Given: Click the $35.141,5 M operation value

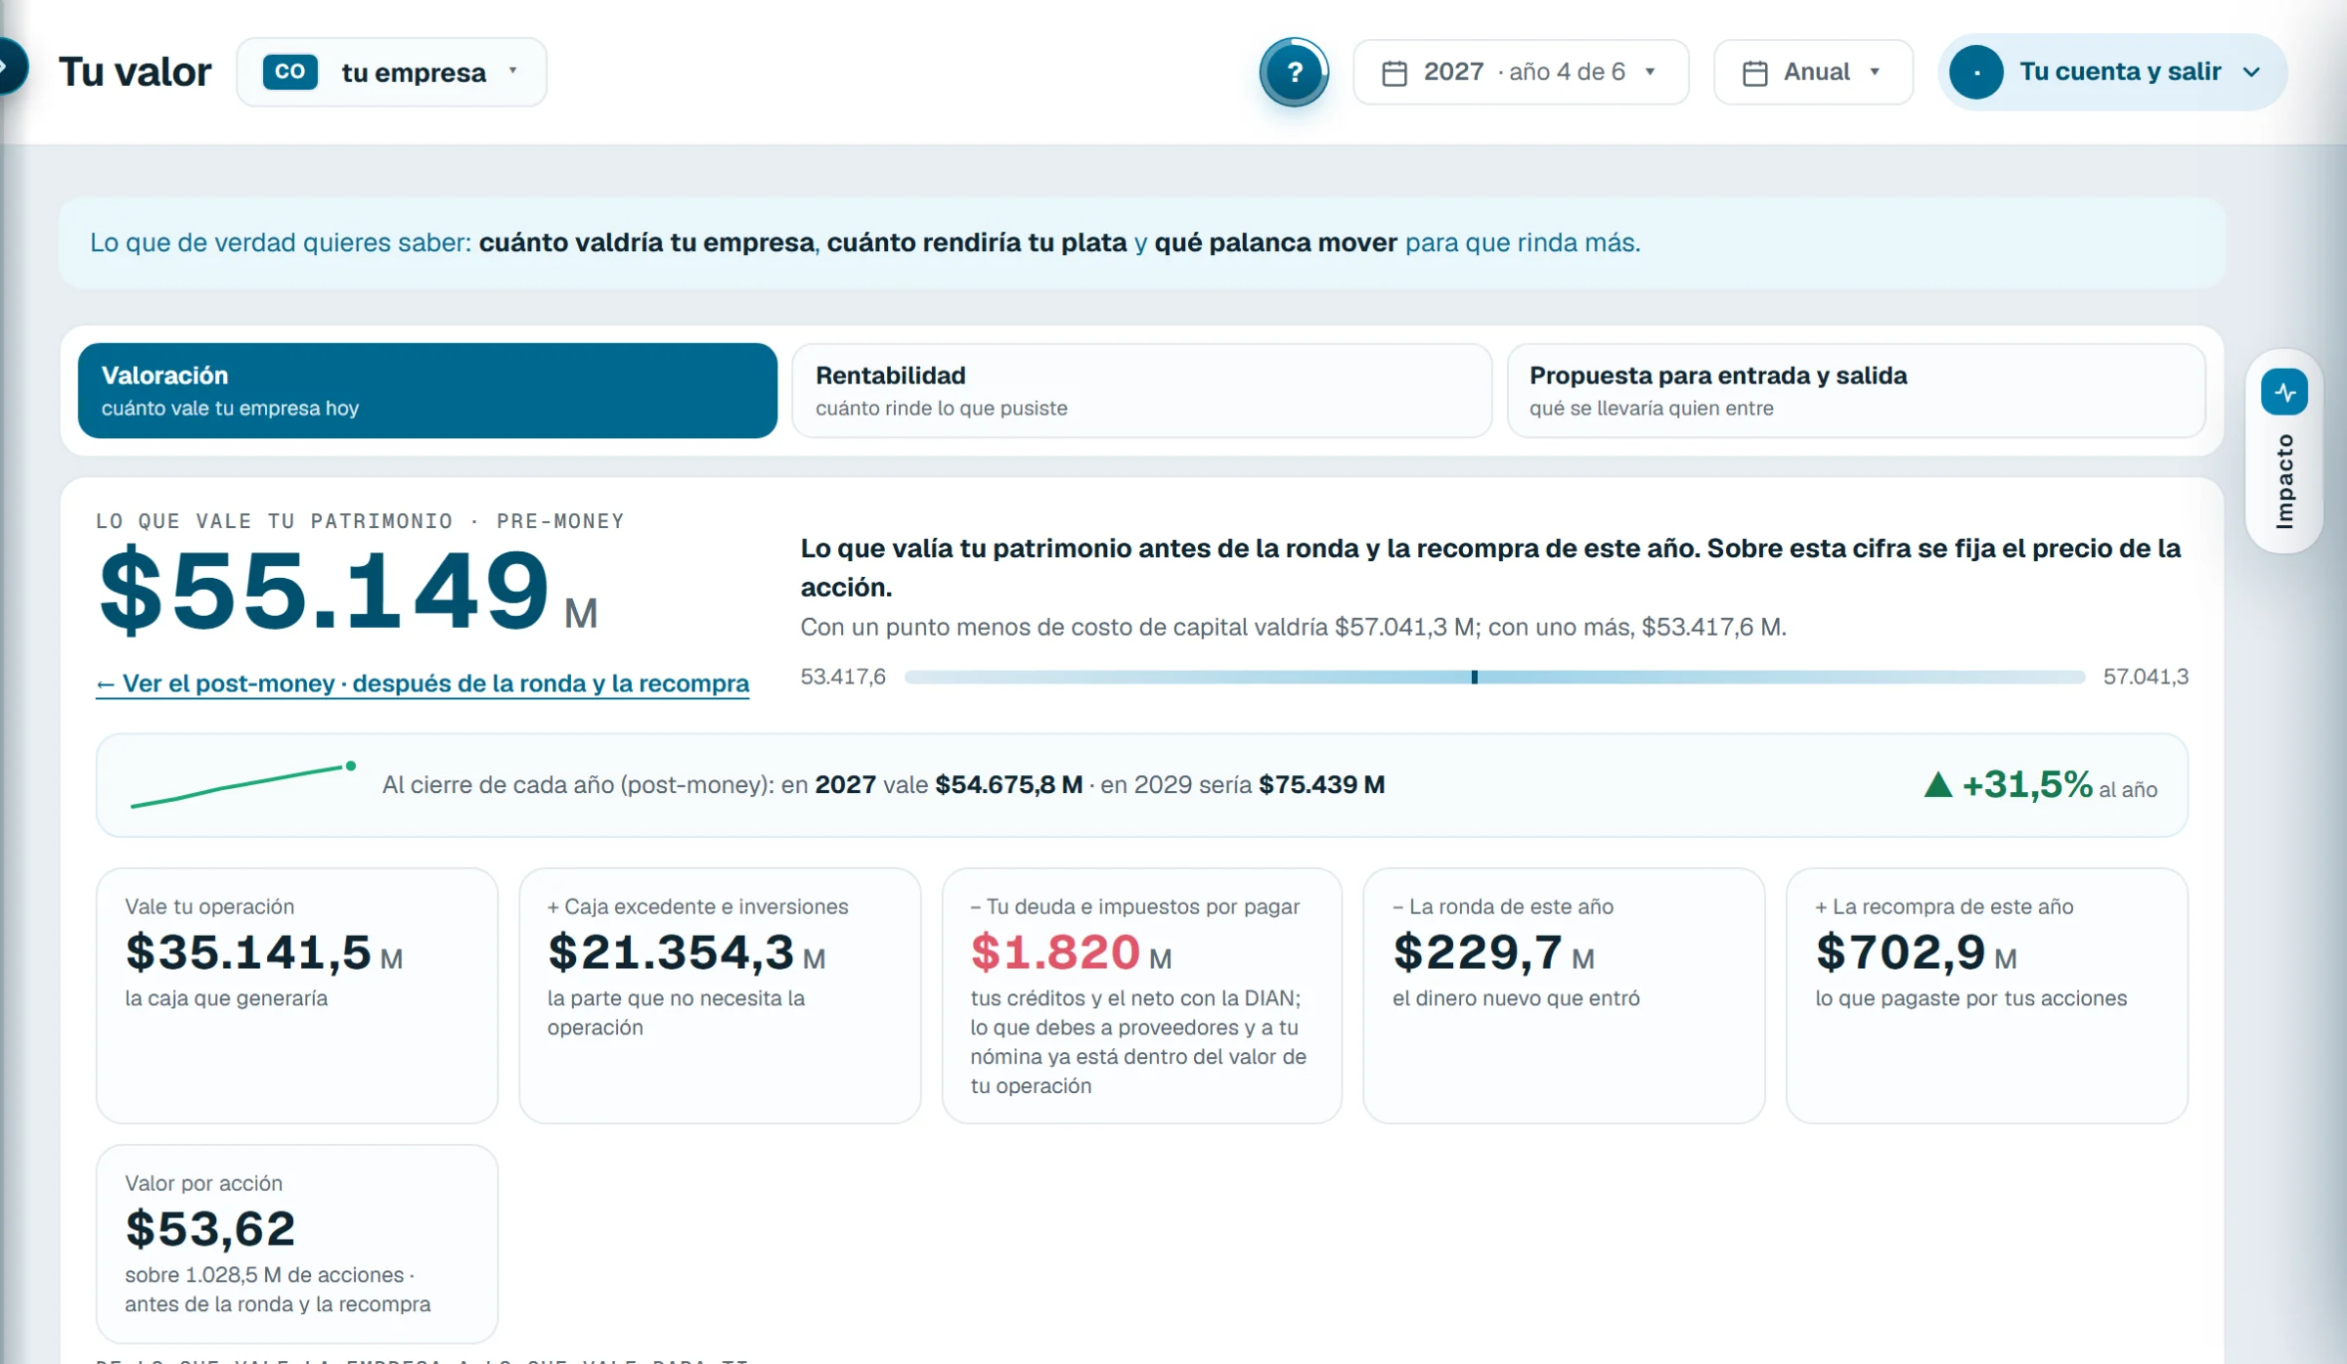Looking at the screenshot, I should tap(264, 952).
